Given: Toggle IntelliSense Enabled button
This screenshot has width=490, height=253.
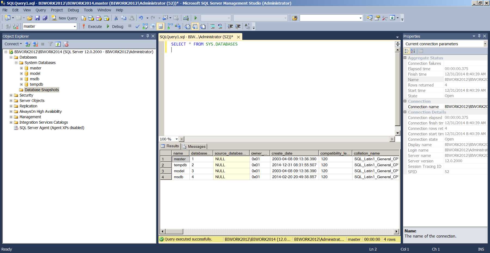Looking at the screenshot, I should [x=161, y=26].
